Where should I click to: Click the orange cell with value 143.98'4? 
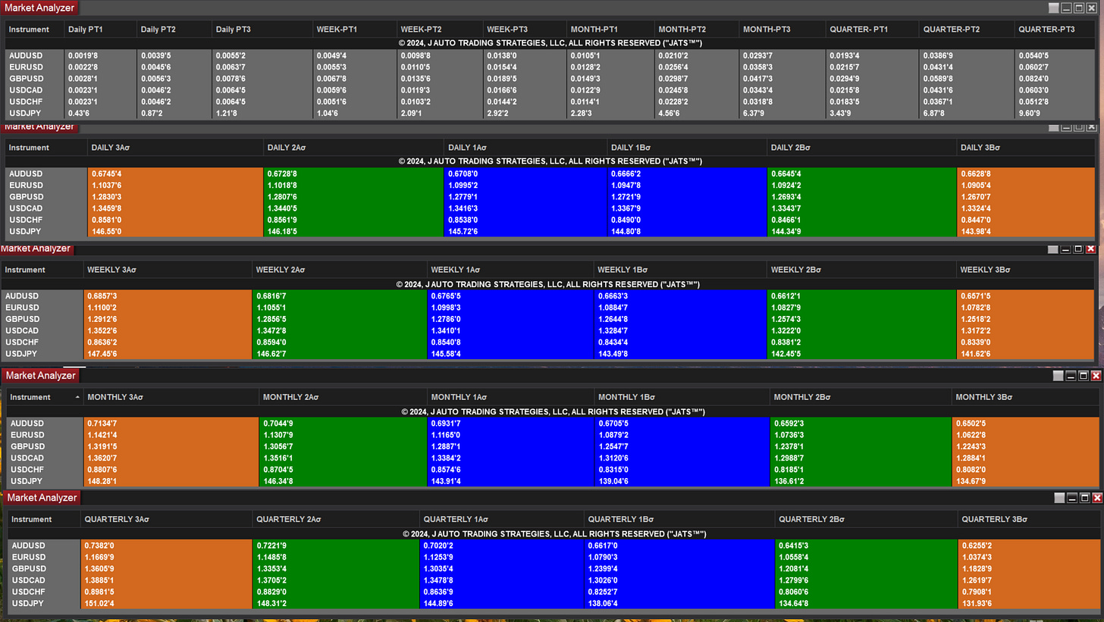[x=1026, y=231]
